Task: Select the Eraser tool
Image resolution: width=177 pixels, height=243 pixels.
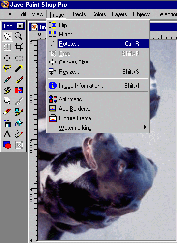Action: pos(7,112)
